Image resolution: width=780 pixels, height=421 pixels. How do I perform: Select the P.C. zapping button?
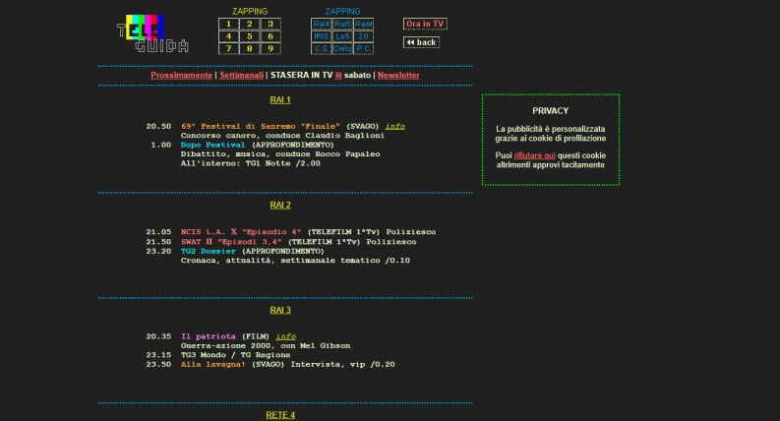363,49
